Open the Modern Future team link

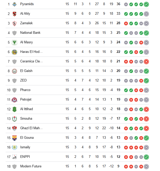[31, 166]
